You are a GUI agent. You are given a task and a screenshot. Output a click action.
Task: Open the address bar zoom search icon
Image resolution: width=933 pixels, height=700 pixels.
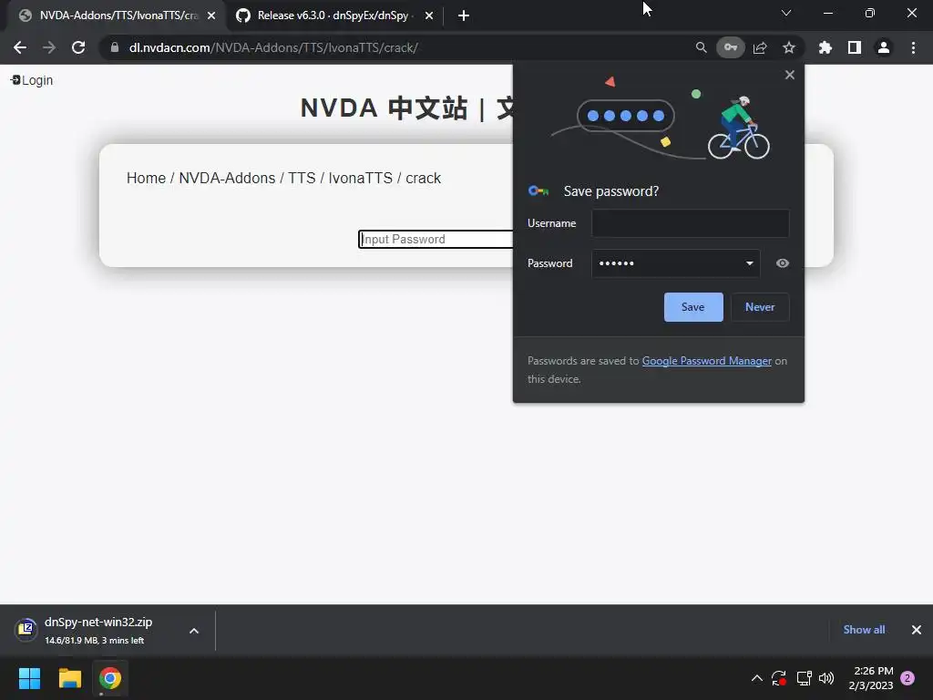coord(701,47)
